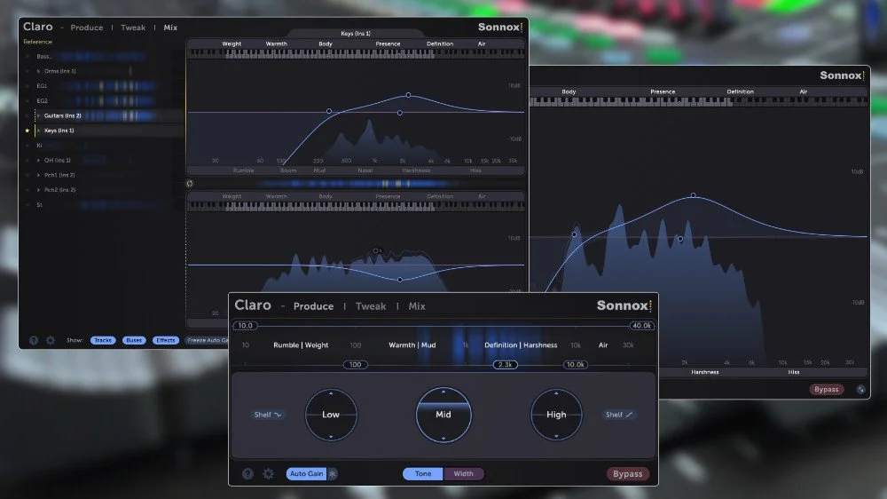Expand the Drms (Ins 1) track row
887x499 pixels.
[38, 71]
